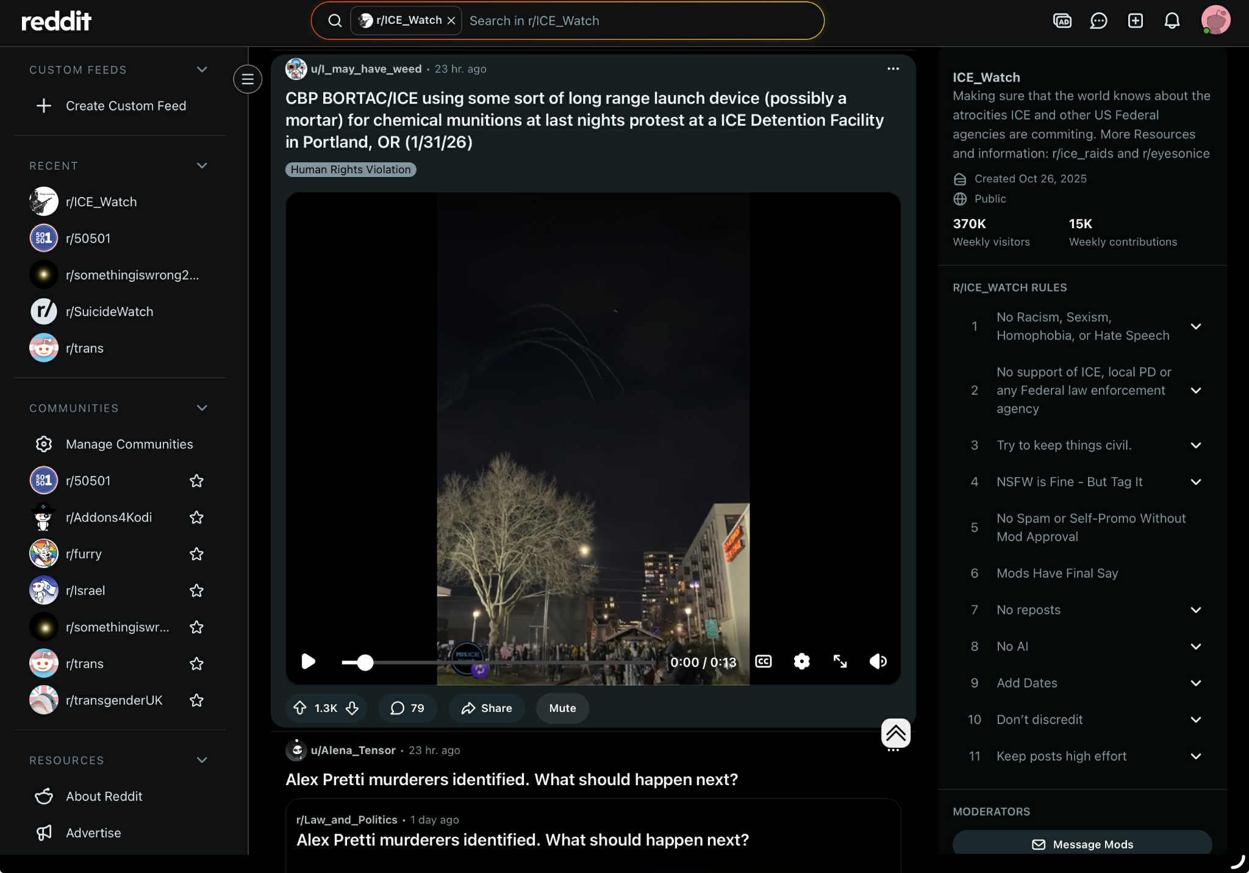Click the create post plus icon
Screen dimensions: 1249x873
click(x=1135, y=21)
